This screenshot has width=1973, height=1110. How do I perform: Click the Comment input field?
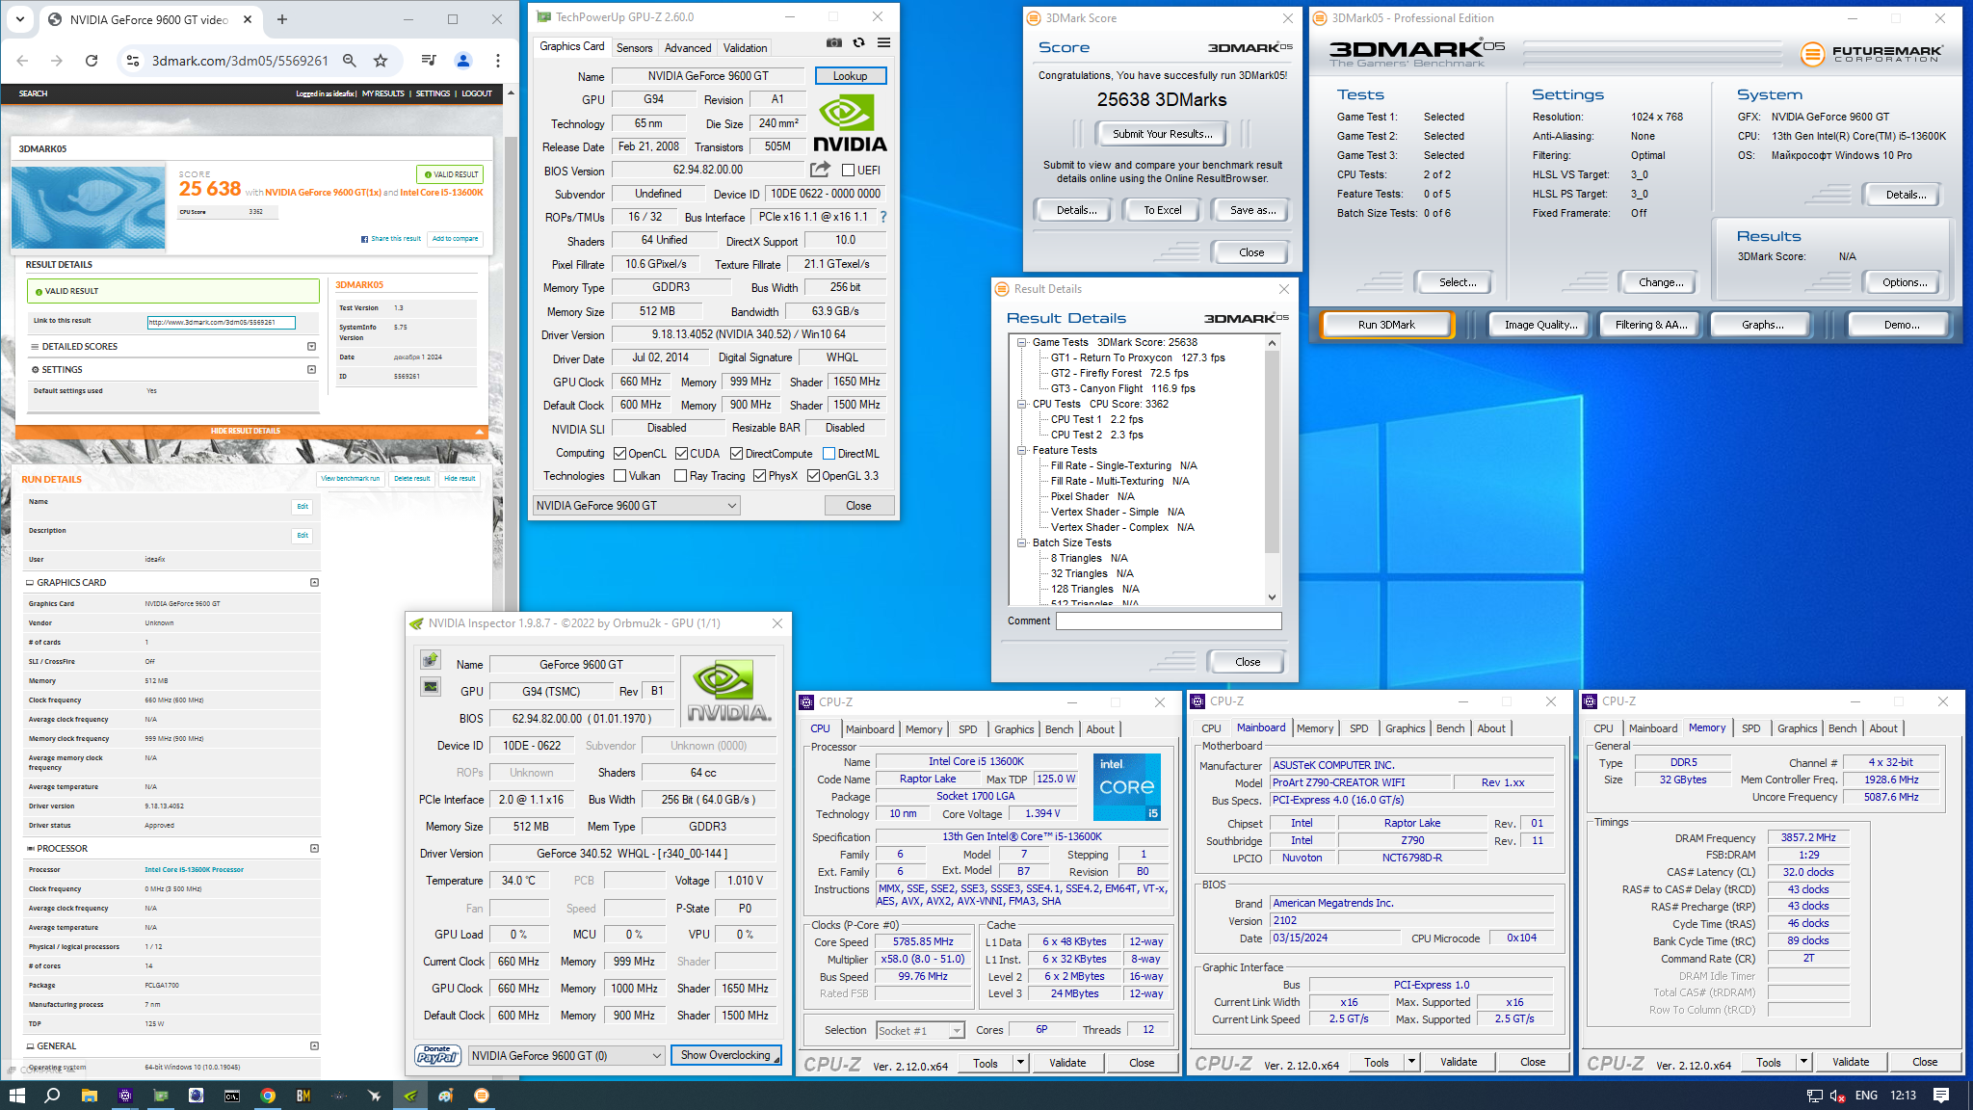[1169, 621]
